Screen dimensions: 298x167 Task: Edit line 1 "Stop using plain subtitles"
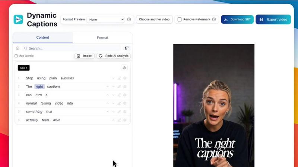pyautogui.click(x=119, y=78)
